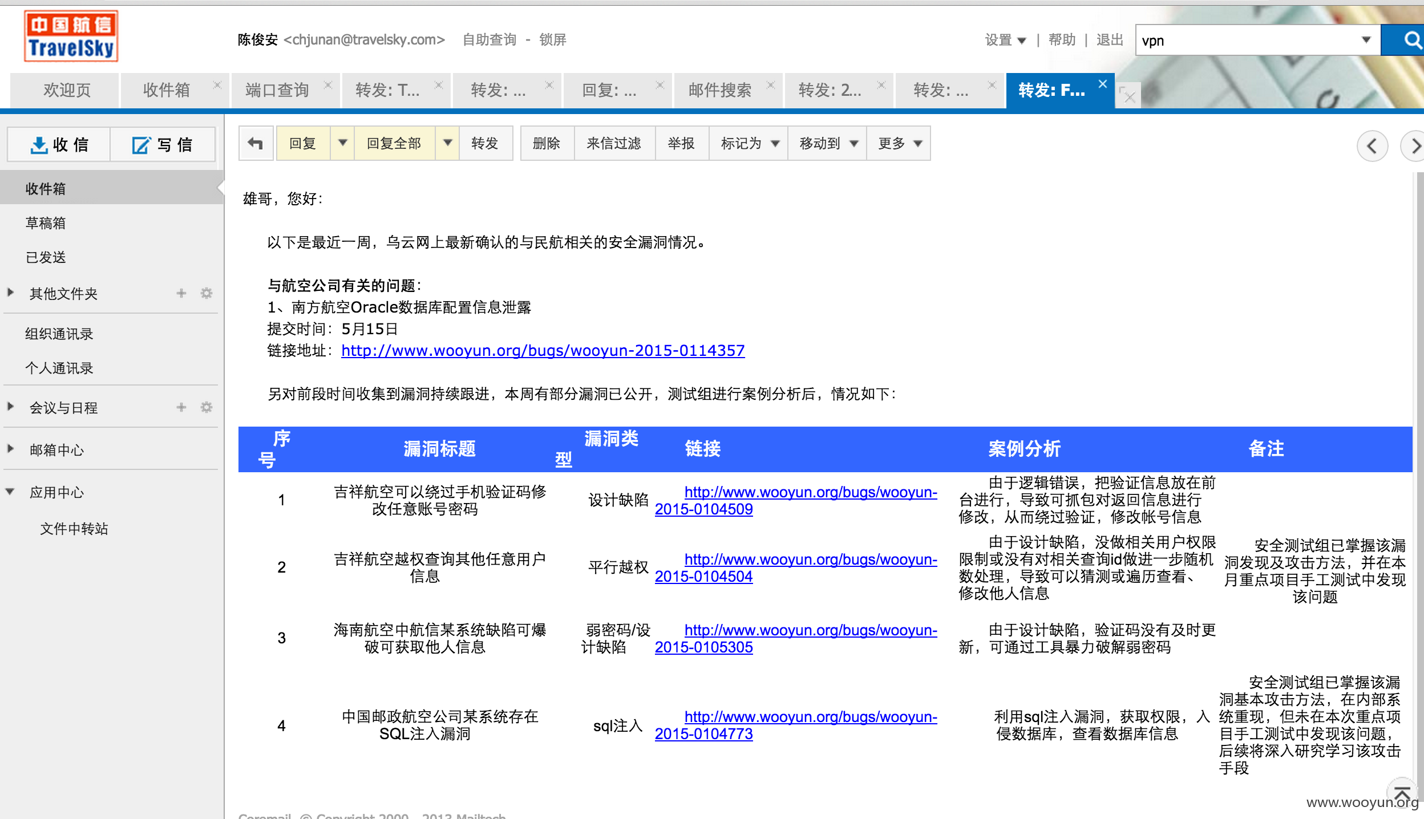
Task: Go to previous email arrow
Action: [1372, 146]
